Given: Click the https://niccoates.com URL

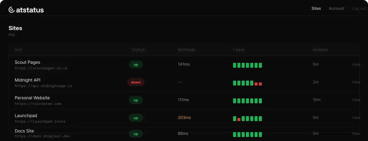Looking at the screenshot, I should click(38, 104).
